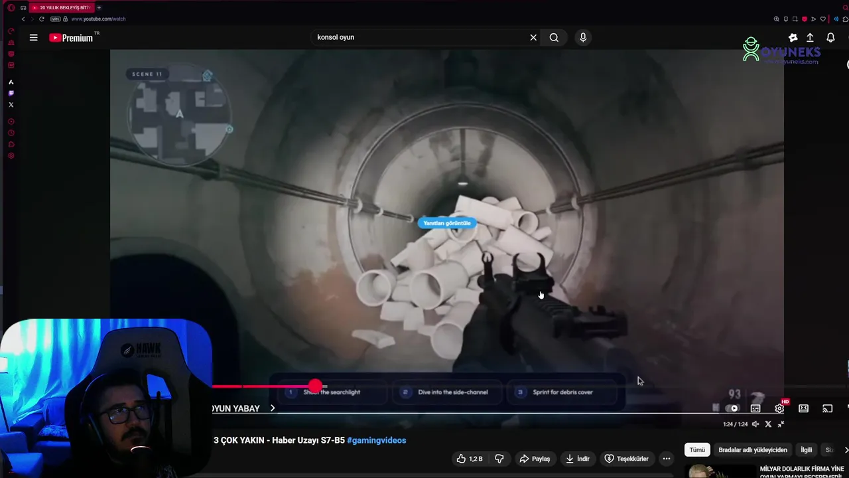Choose option 3 'Sprint for debris cover'
849x478 pixels.
pos(562,392)
